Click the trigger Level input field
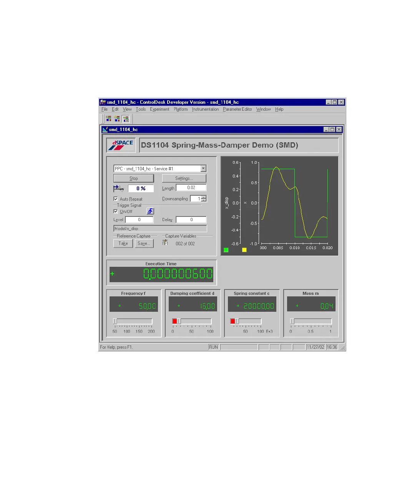This screenshot has width=412, height=499. pyautogui.click(x=140, y=220)
